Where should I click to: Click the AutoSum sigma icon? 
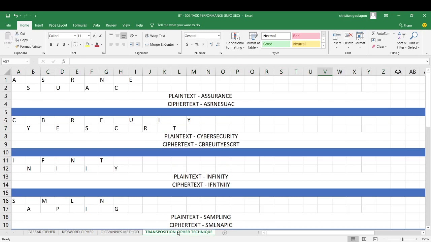point(373,34)
